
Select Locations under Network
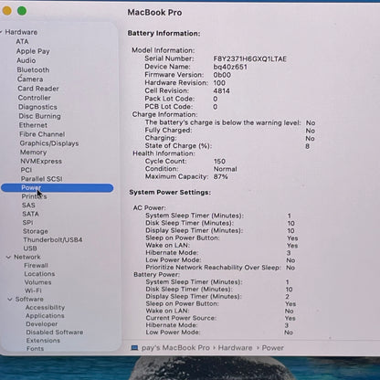click(x=39, y=274)
